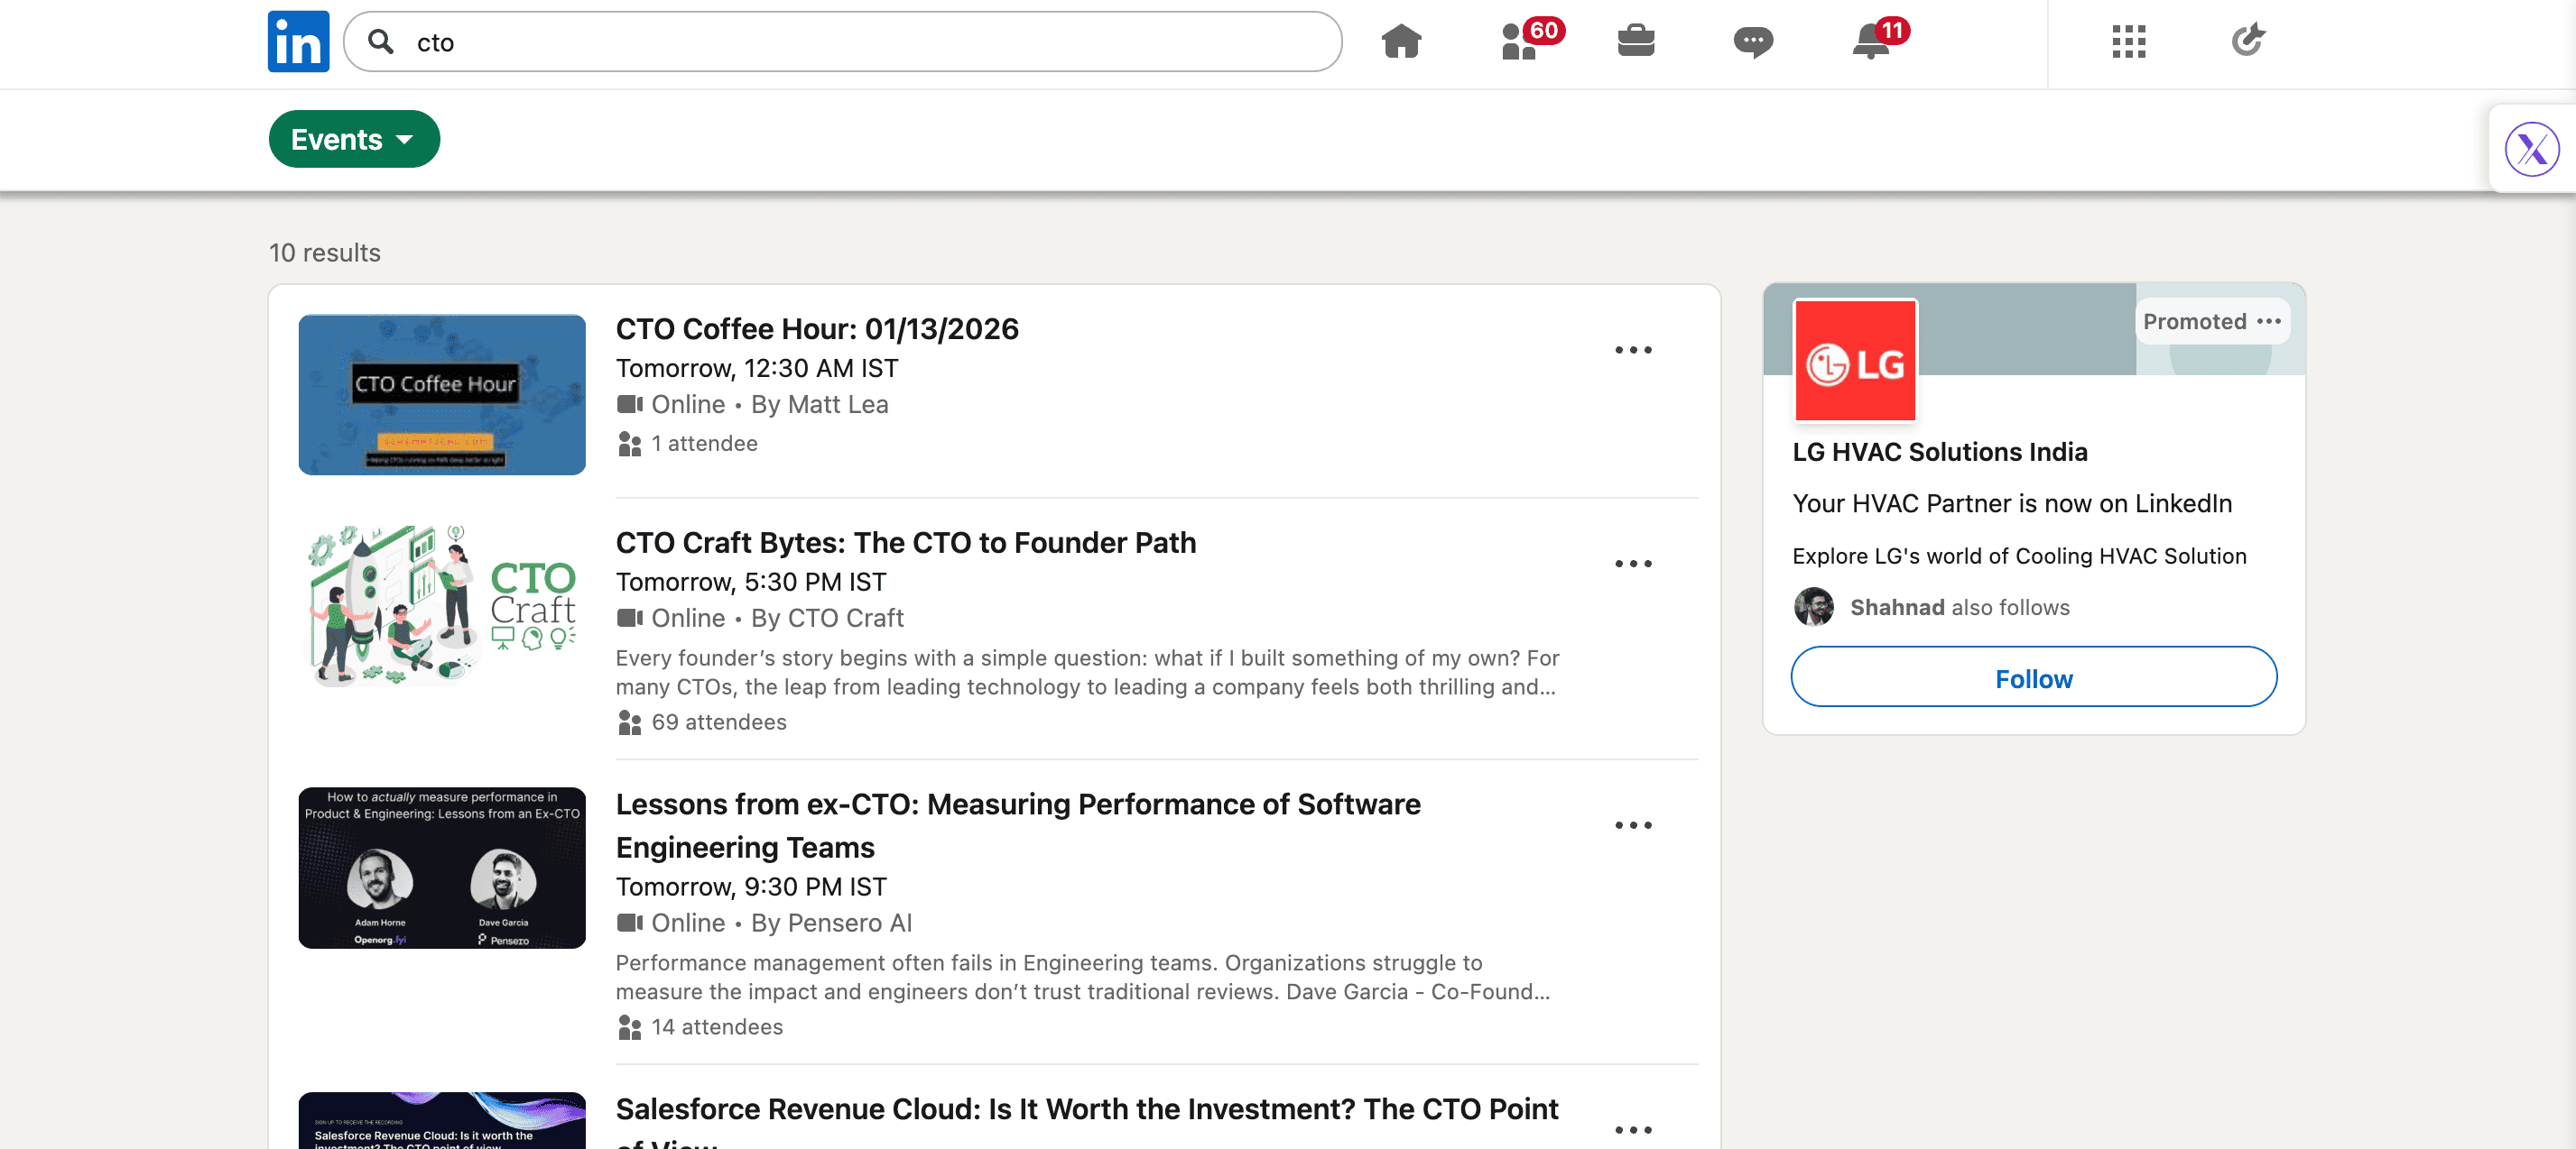Click the icon right of apps grid
This screenshot has height=1149, width=2576.
tap(2247, 42)
